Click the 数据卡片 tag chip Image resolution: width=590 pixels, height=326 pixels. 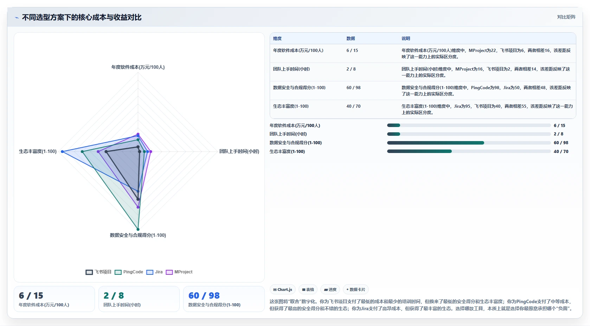coord(356,290)
